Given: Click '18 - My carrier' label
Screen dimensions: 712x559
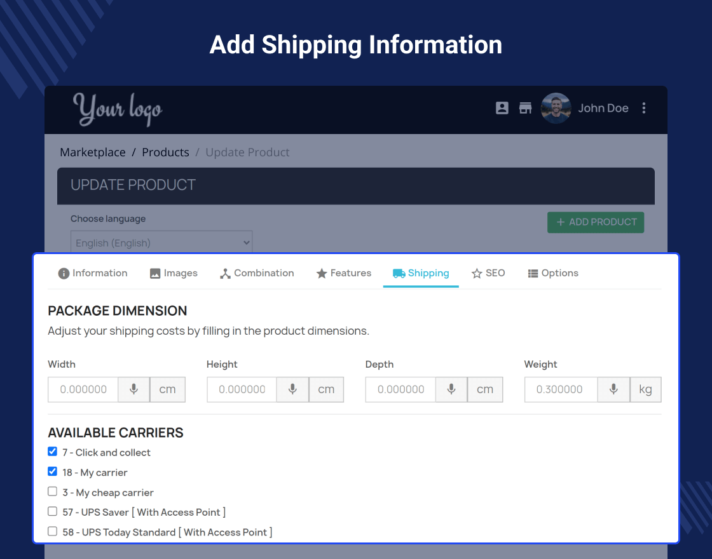Looking at the screenshot, I should [95, 473].
